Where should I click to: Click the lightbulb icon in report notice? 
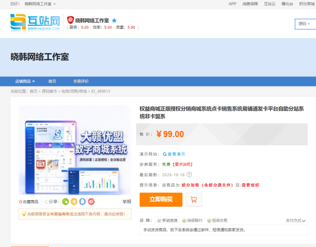pyautogui.click(x=24, y=214)
